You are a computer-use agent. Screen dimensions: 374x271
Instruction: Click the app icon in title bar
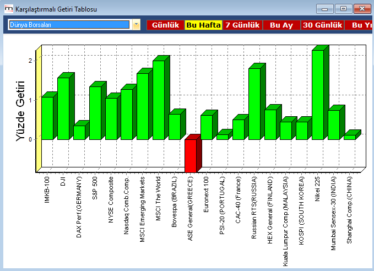click(9, 9)
